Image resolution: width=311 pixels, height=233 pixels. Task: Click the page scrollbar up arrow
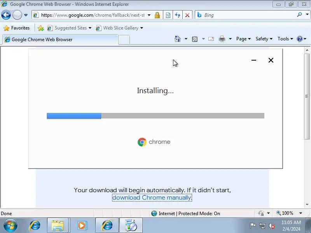[307, 50]
